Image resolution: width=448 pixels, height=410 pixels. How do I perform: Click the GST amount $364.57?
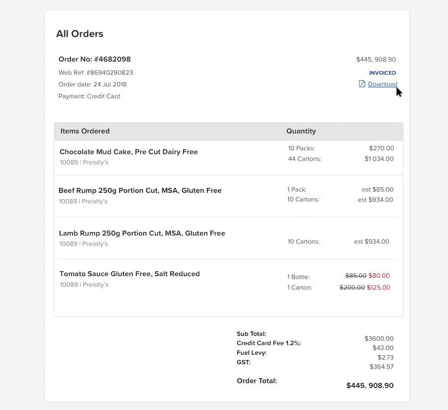382,366
